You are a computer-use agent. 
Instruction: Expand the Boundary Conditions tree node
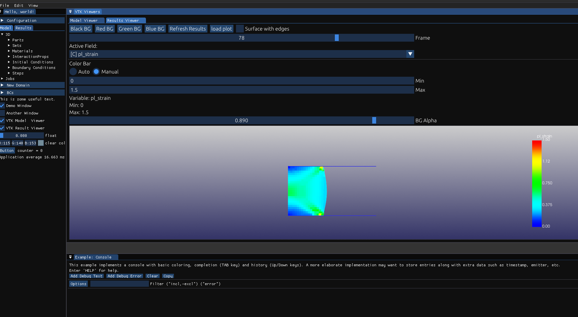point(9,68)
